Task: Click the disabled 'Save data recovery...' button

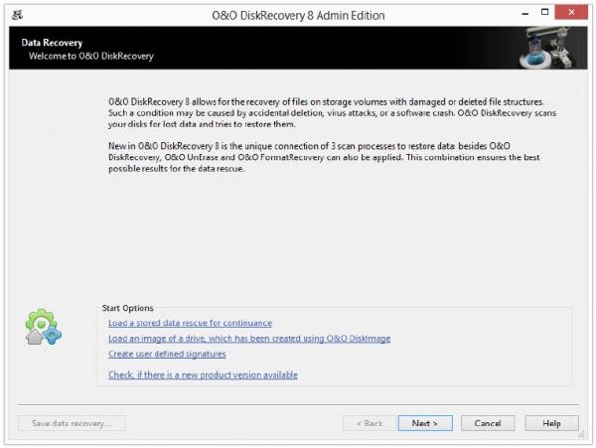Action: (x=72, y=423)
